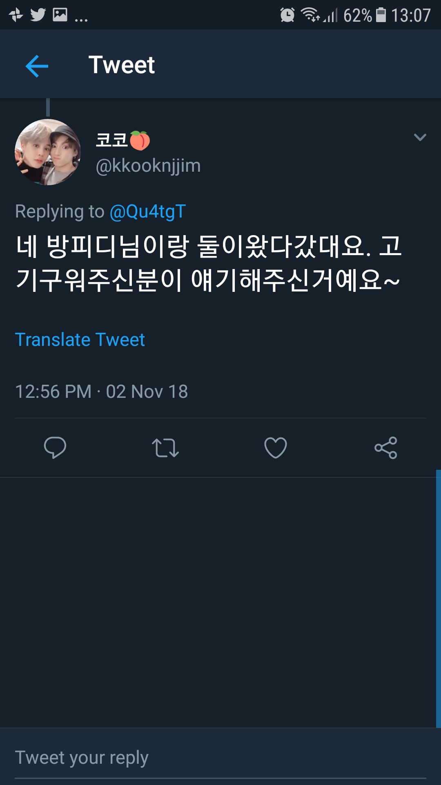Image resolution: width=441 pixels, height=785 pixels.
Task: Tap the Wi-Fi status icon
Action: click(x=310, y=15)
